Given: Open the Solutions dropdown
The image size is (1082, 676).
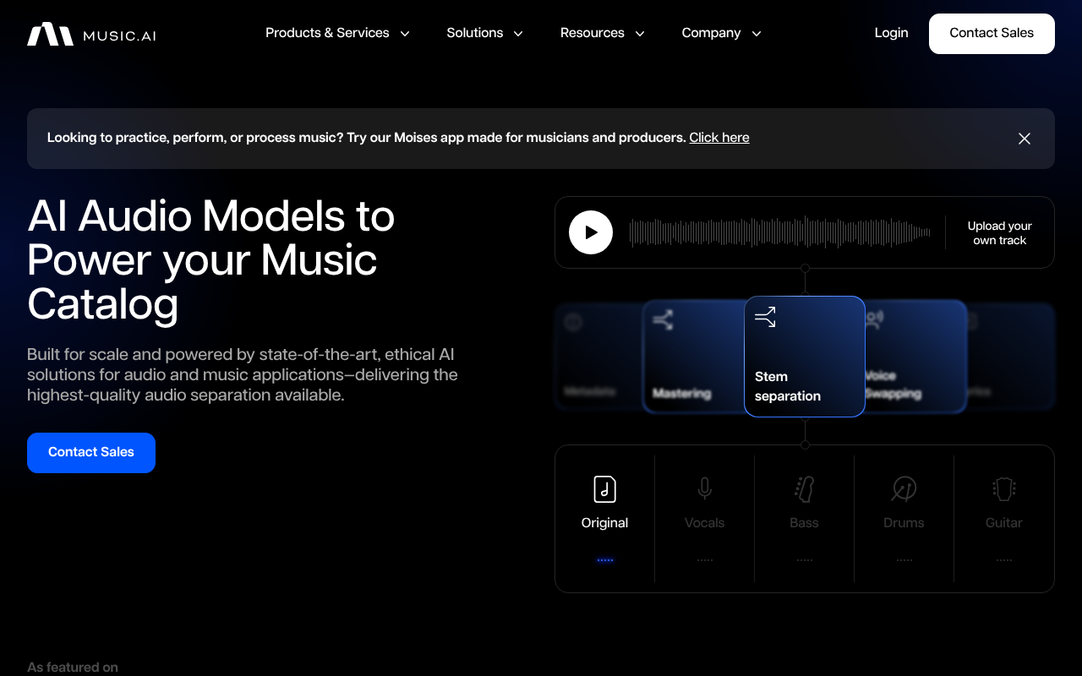Looking at the screenshot, I should [x=484, y=33].
